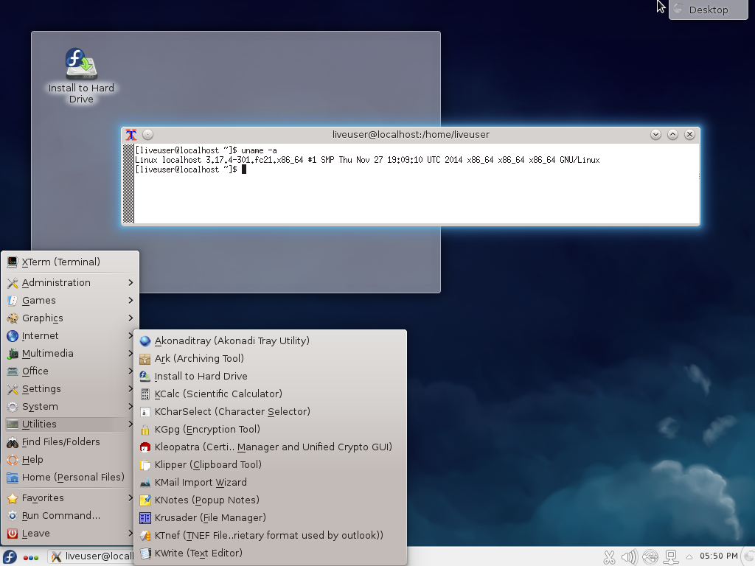755x566 pixels.
Task: Click the 05:50 PM panel clock
Action: pyautogui.click(x=718, y=556)
